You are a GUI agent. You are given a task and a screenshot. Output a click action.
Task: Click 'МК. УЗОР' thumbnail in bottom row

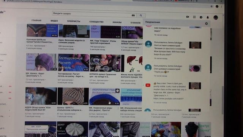(41, 129)
